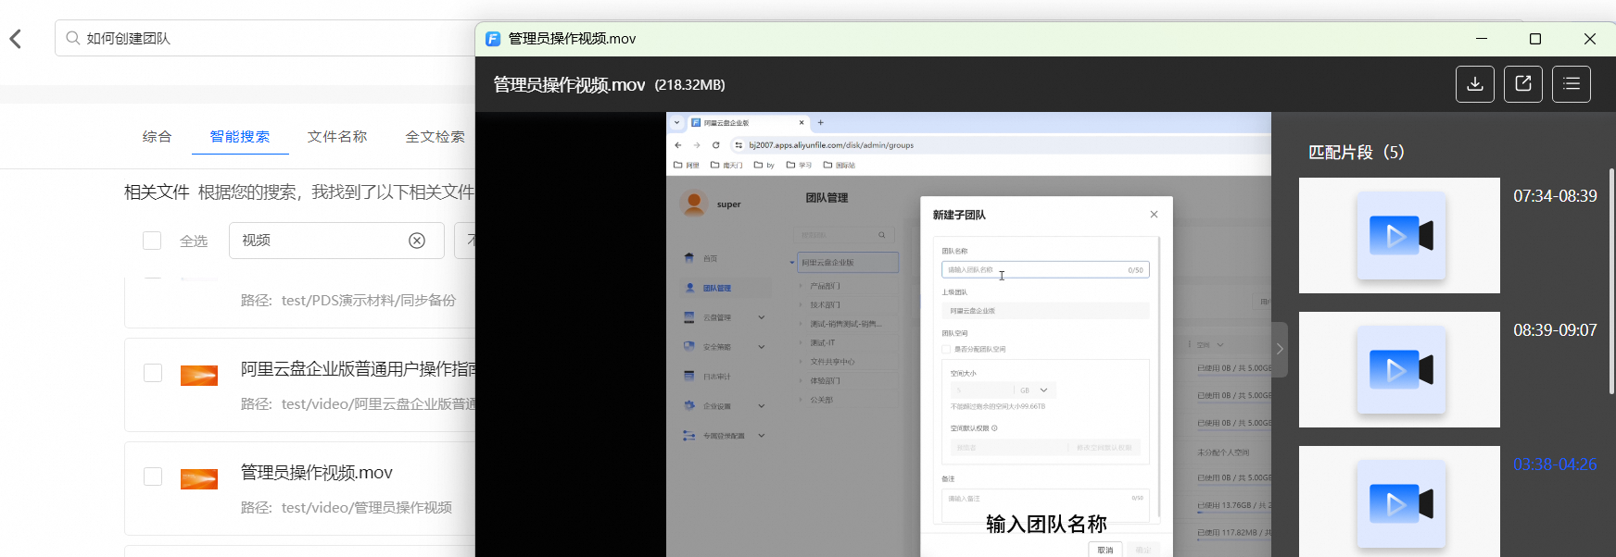The image size is (1616, 557).
Task: Click path test/video/管理员操作视频
Action: [x=367, y=508]
